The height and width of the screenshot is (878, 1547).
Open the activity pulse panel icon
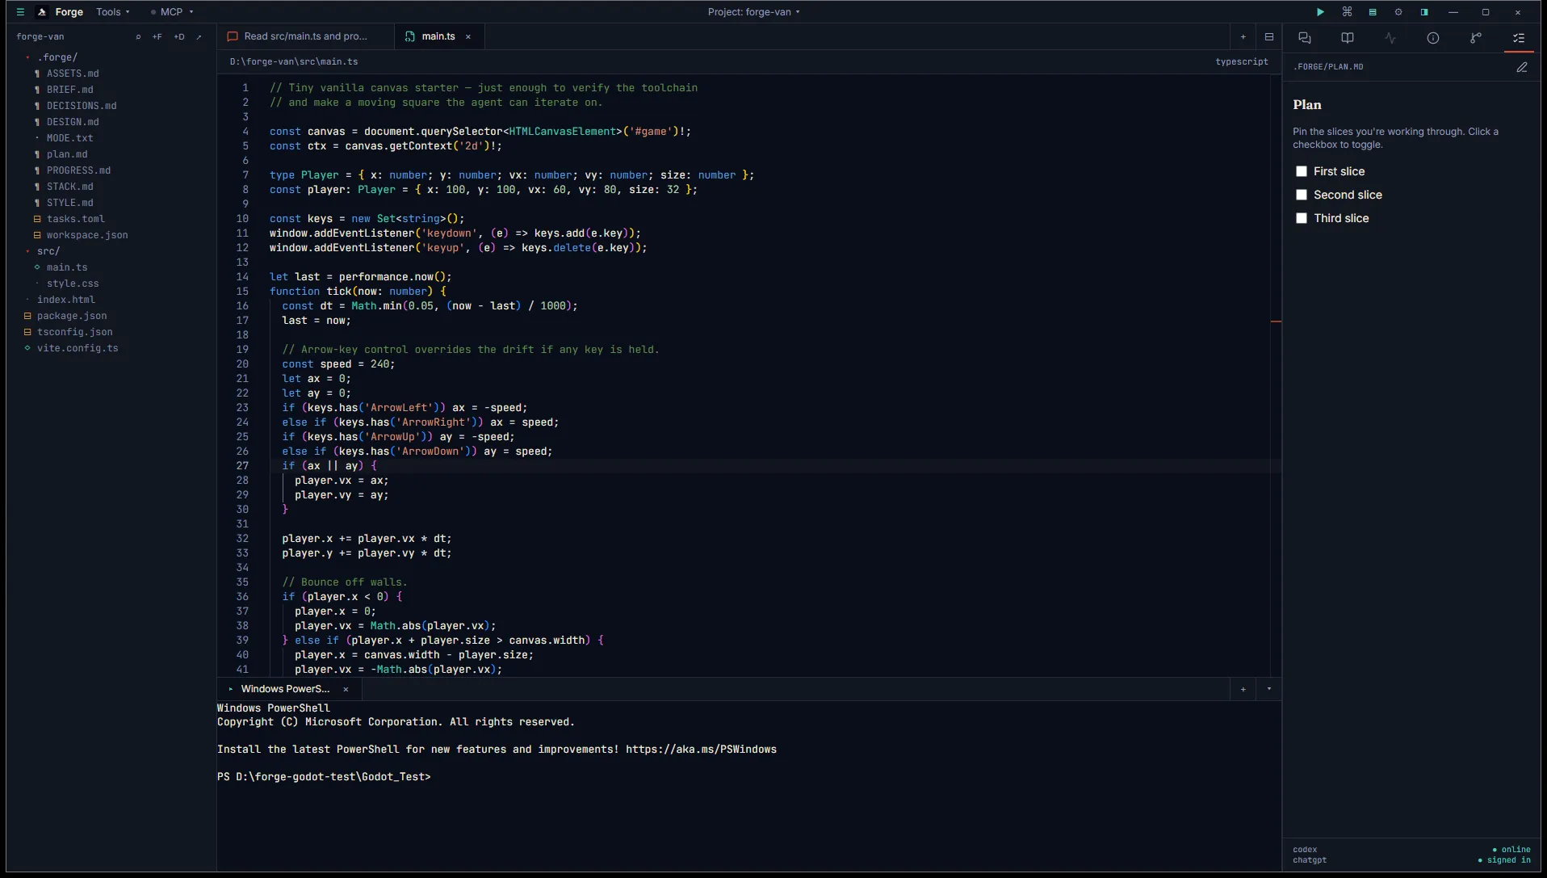coord(1390,38)
